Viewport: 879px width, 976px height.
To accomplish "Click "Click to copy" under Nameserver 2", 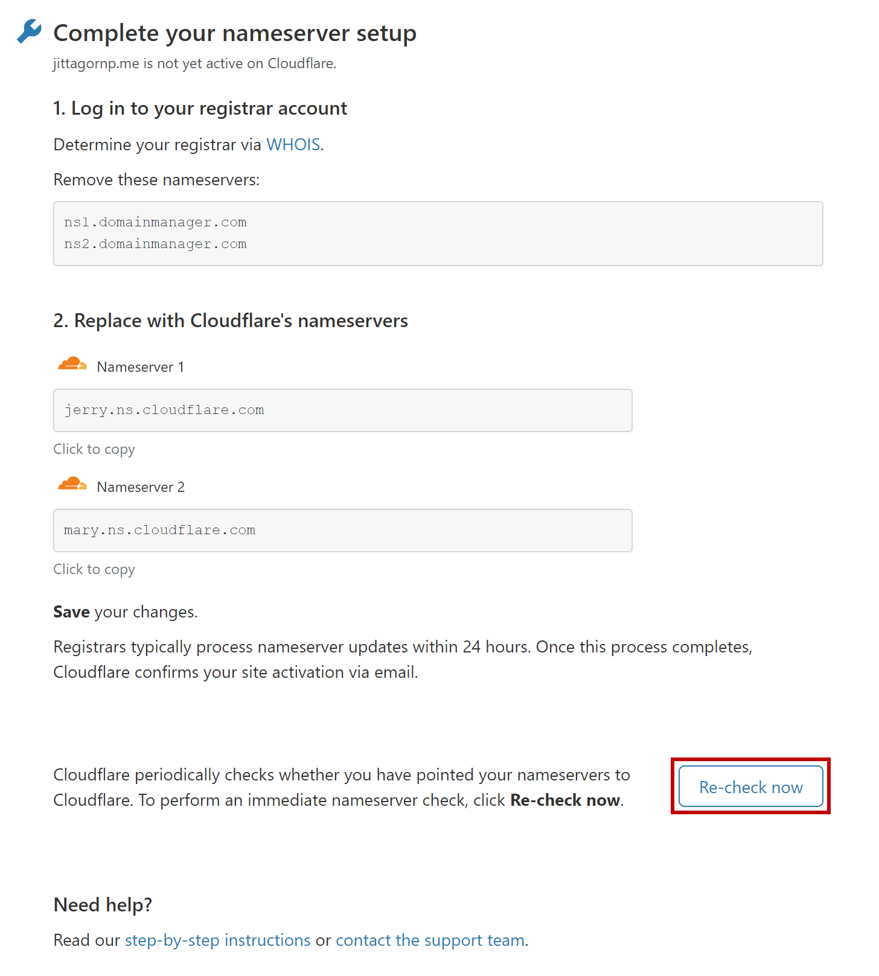I will 94,569.
